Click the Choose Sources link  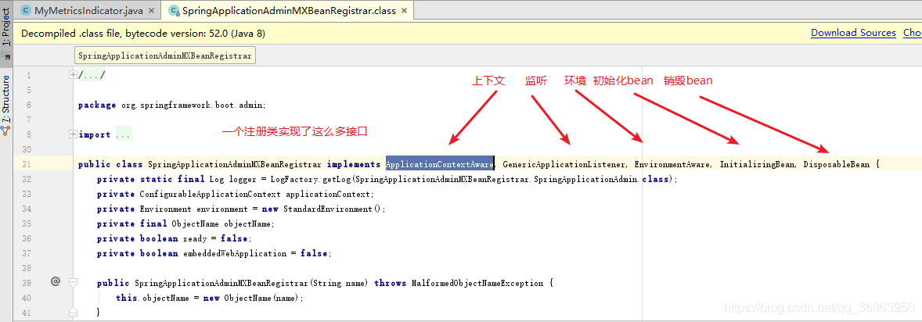point(913,33)
